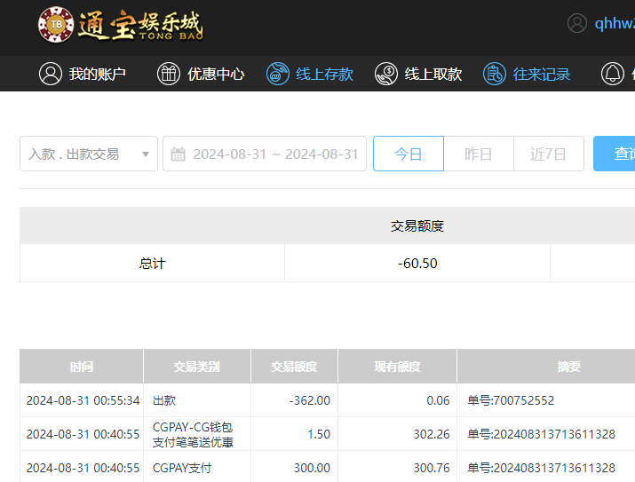Select the 今日 date filter
The width and height of the screenshot is (635, 482).
pyautogui.click(x=409, y=154)
